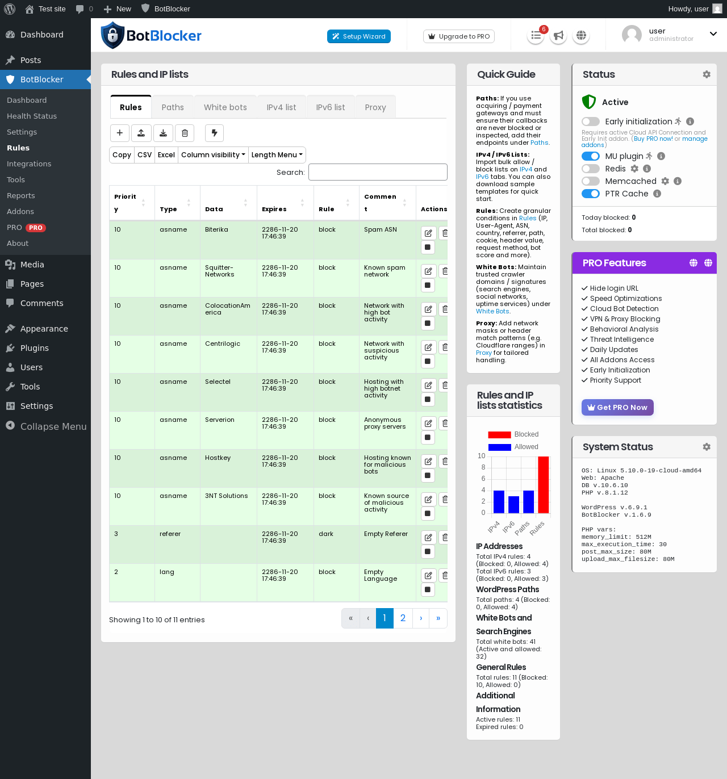Click the red Blocked legend swatch

point(500,435)
